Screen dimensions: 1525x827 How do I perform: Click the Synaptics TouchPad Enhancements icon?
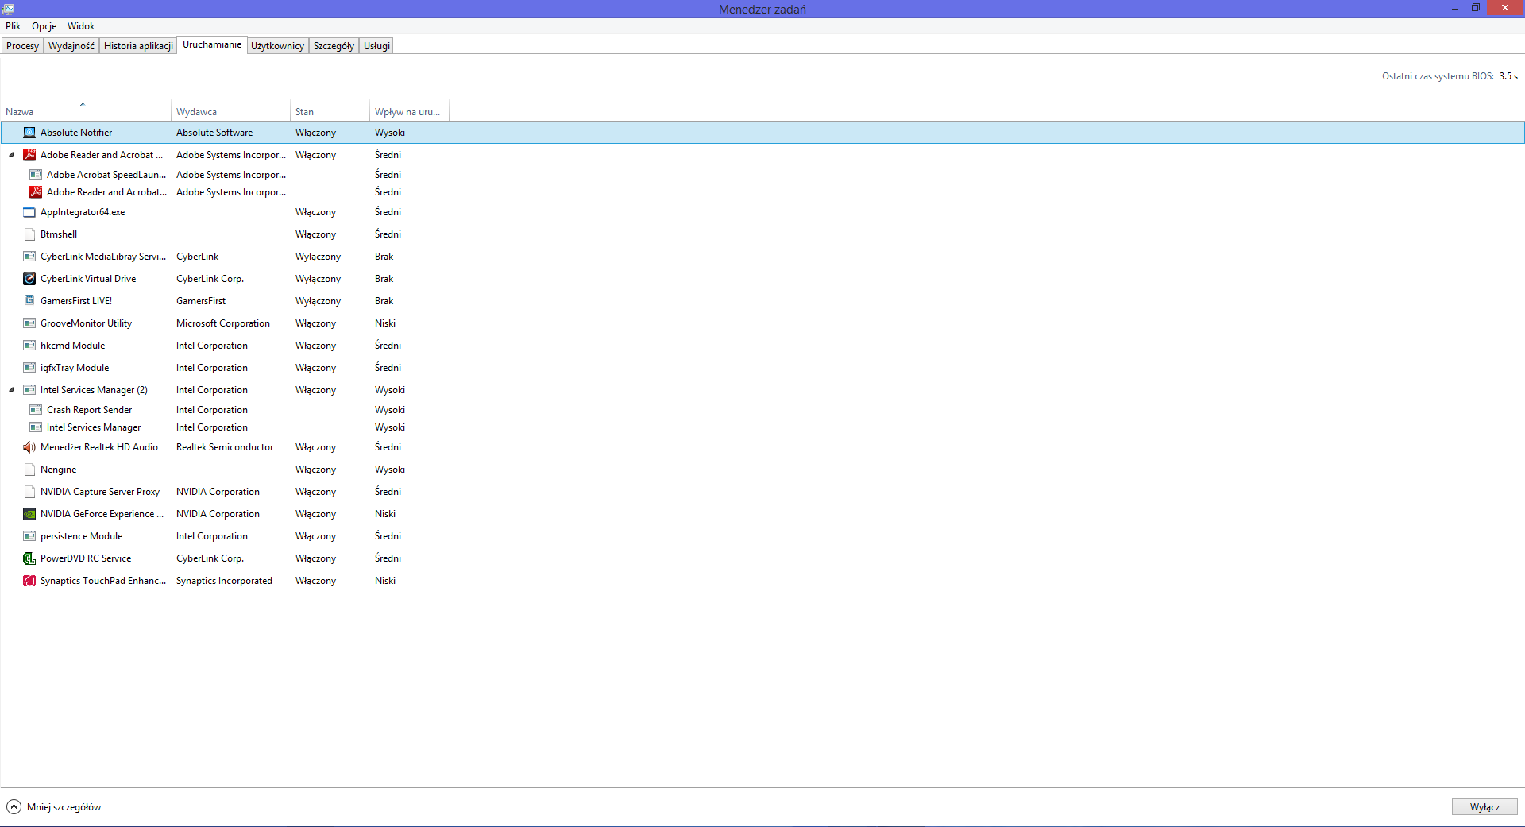(29, 581)
